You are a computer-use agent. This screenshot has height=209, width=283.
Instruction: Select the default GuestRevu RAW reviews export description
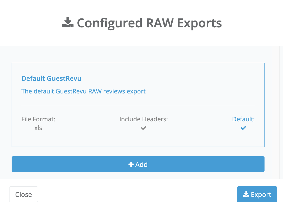(83, 91)
